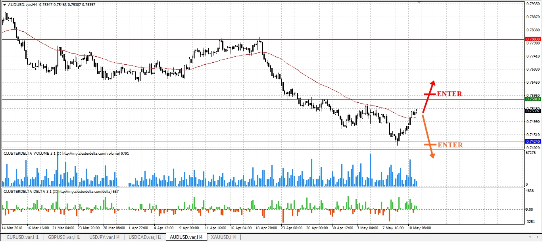The image size is (542, 242).
Task: Click the 0.76450 price scale value
Action: pyautogui.click(x=533, y=83)
